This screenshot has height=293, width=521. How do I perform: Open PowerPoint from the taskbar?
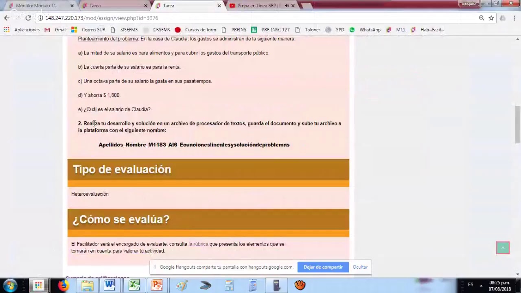[x=157, y=285]
